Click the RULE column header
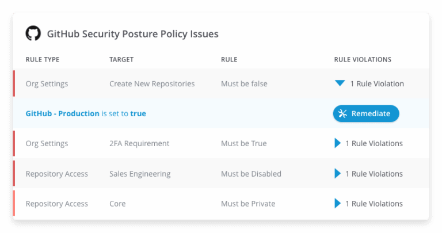442x233 pixels. tap(229, 59)
